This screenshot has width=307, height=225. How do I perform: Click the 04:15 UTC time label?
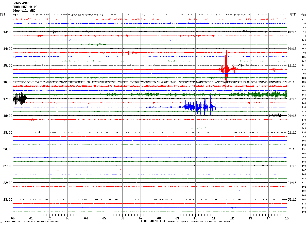pos(292,183)
